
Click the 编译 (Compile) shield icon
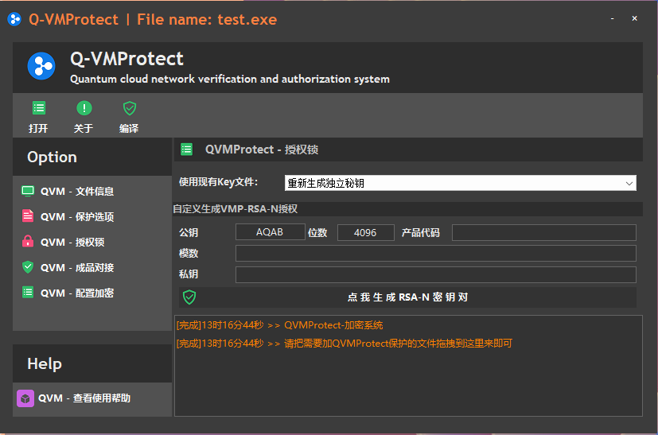point(129,108)
